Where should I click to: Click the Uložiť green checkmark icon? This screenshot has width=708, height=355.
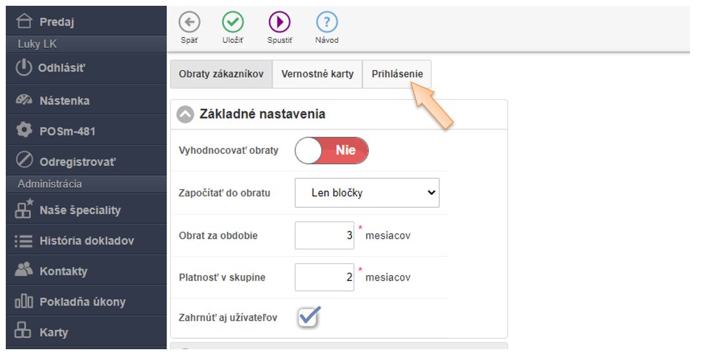click(233, 23)
